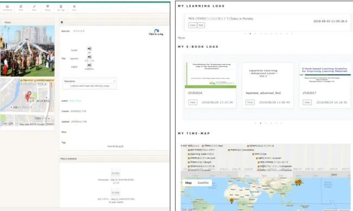
Task: Select active dot in e-book logs carousel
Action: point(260,123)
